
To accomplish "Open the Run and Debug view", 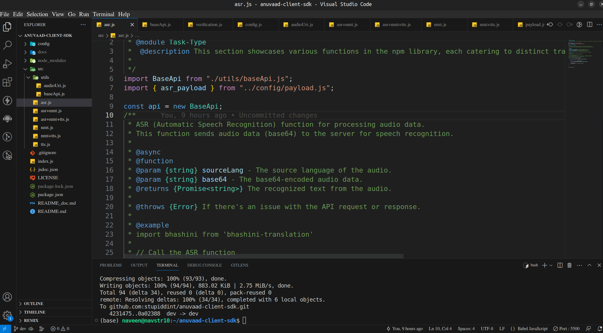I will pos(7,64).
